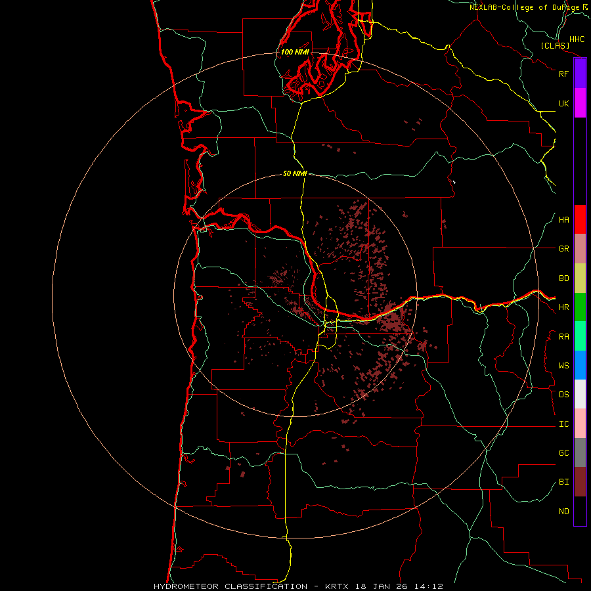Select the pink GR legend swatch

pos(580,249)
